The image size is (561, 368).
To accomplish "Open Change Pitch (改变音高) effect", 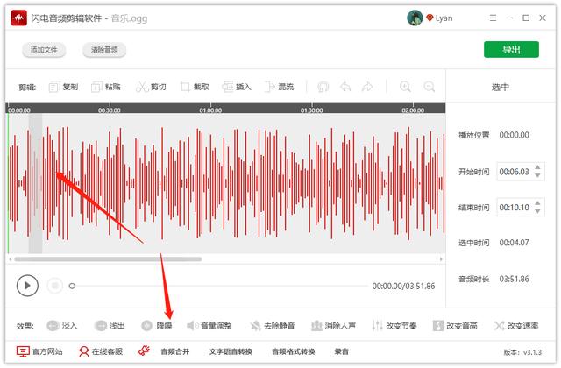I will pyautogui.click(x=455, y=325).
